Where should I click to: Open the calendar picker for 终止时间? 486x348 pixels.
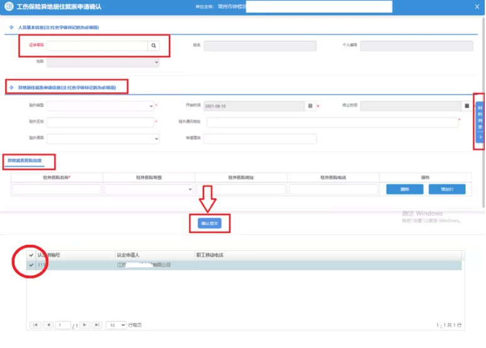[467, 106]
